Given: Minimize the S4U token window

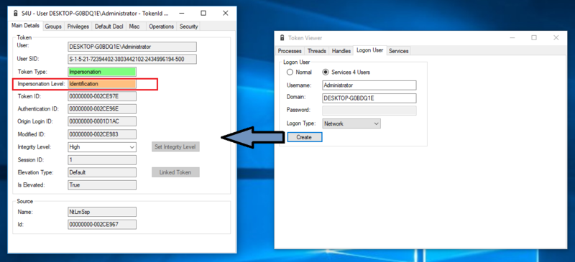Looking at the screenshot, I should (x=181, y=13).
